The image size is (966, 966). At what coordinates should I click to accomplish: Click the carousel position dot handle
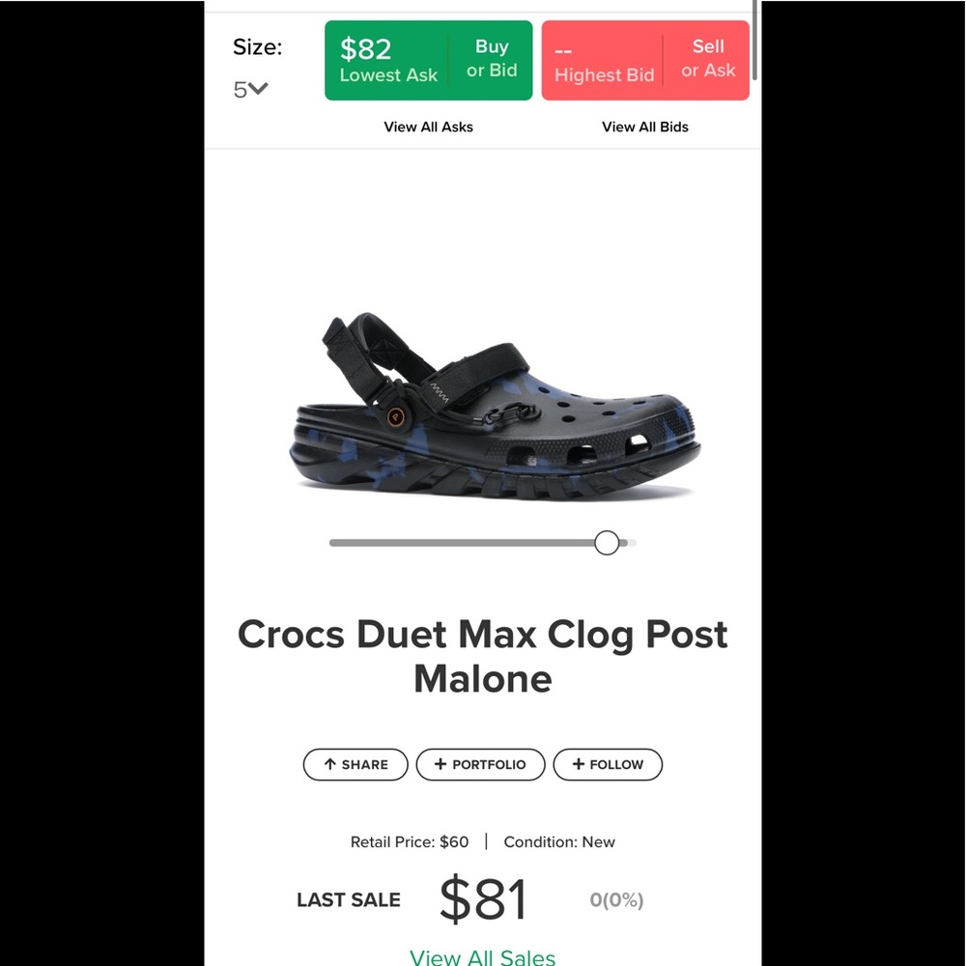tap(608, 542)
